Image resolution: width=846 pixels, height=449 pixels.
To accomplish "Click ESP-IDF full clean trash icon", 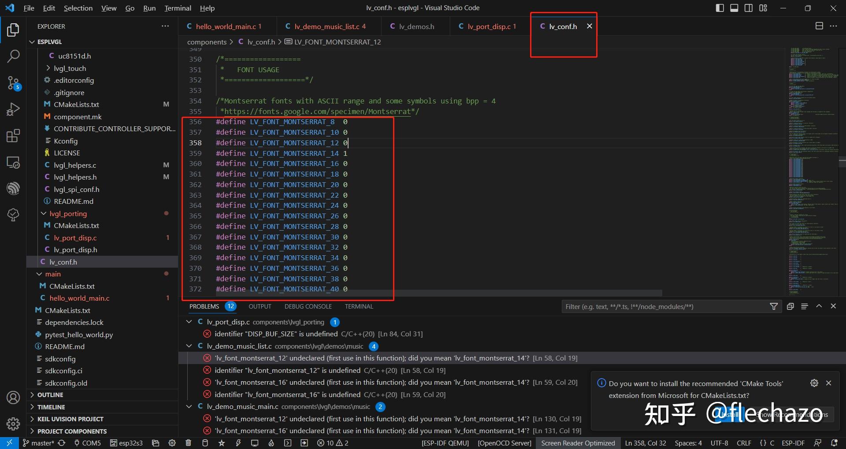I will pyautogui.click(x=188, y=443).
